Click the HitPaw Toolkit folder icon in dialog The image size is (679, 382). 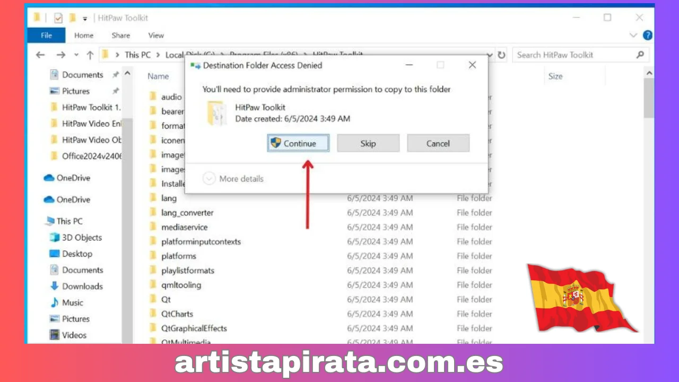tap(217, 113)
